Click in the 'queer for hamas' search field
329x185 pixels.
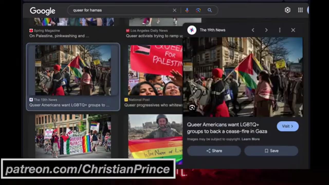(121, 10)
